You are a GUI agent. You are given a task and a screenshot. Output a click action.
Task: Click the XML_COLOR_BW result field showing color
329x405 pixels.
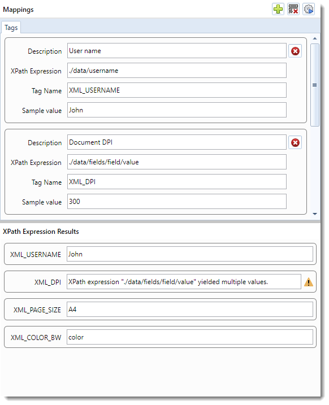(190, 337)
